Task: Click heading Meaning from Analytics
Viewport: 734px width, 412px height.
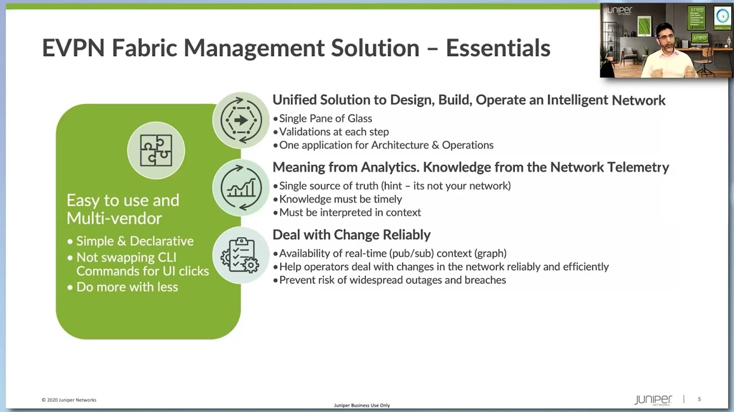Action: point(471,167)
